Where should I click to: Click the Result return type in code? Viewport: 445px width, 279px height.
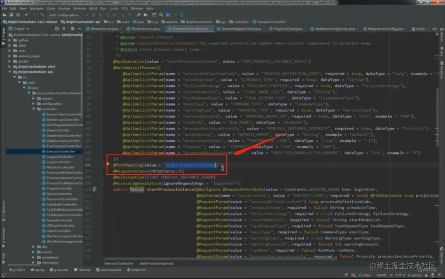pos(137,189)
